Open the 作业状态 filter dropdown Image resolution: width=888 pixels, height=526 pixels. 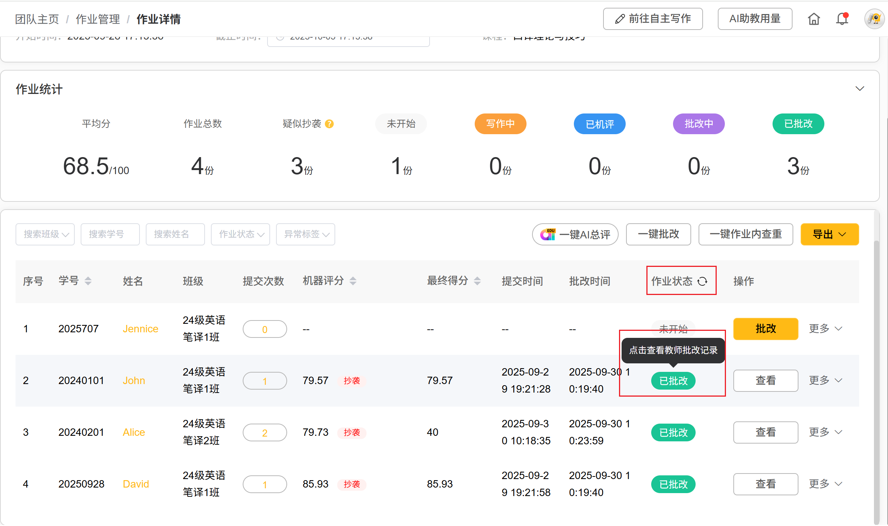pos(240,234)
